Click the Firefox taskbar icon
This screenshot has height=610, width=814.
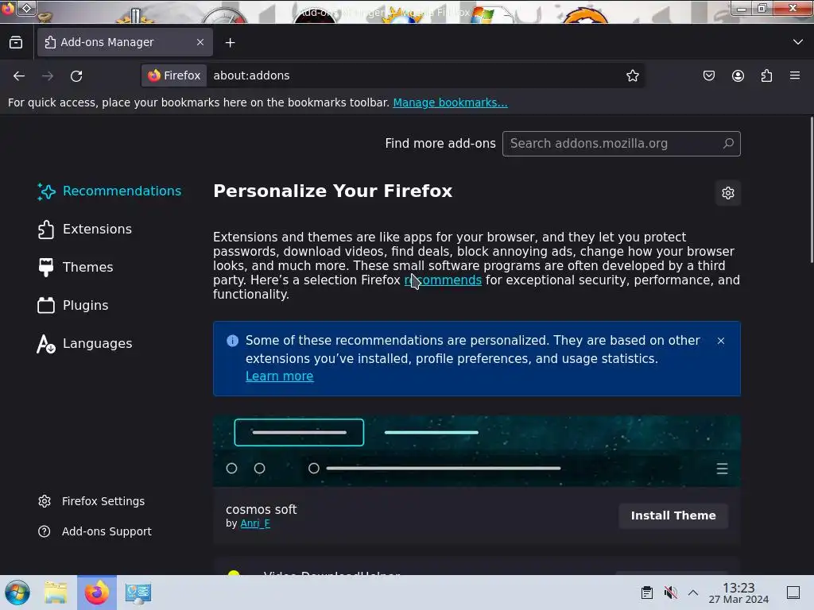click(x=97, y=593)
